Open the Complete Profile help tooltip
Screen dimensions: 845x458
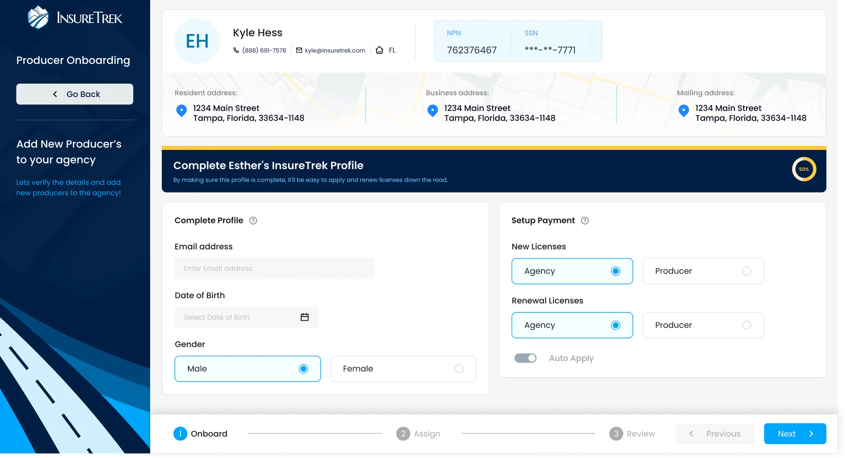[x=253, y=221]
